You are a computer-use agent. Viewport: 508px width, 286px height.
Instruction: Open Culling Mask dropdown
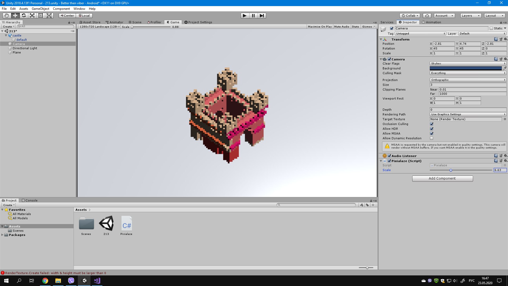(x=468, y=73)
